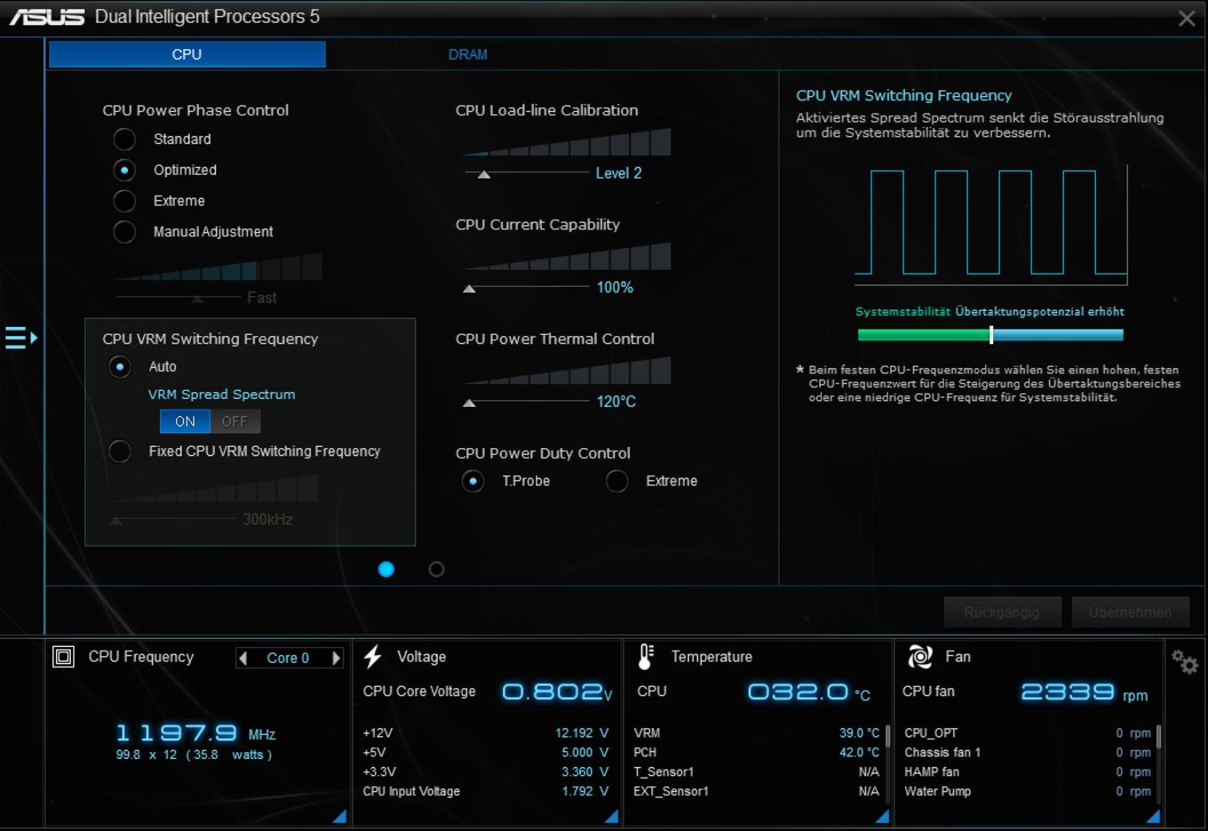Expand the Temperature panel corner

[882, 816]
